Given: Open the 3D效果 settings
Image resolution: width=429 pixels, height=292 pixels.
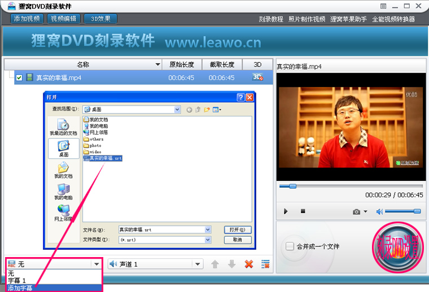Looking at the screenshot, I should point(100,19).
